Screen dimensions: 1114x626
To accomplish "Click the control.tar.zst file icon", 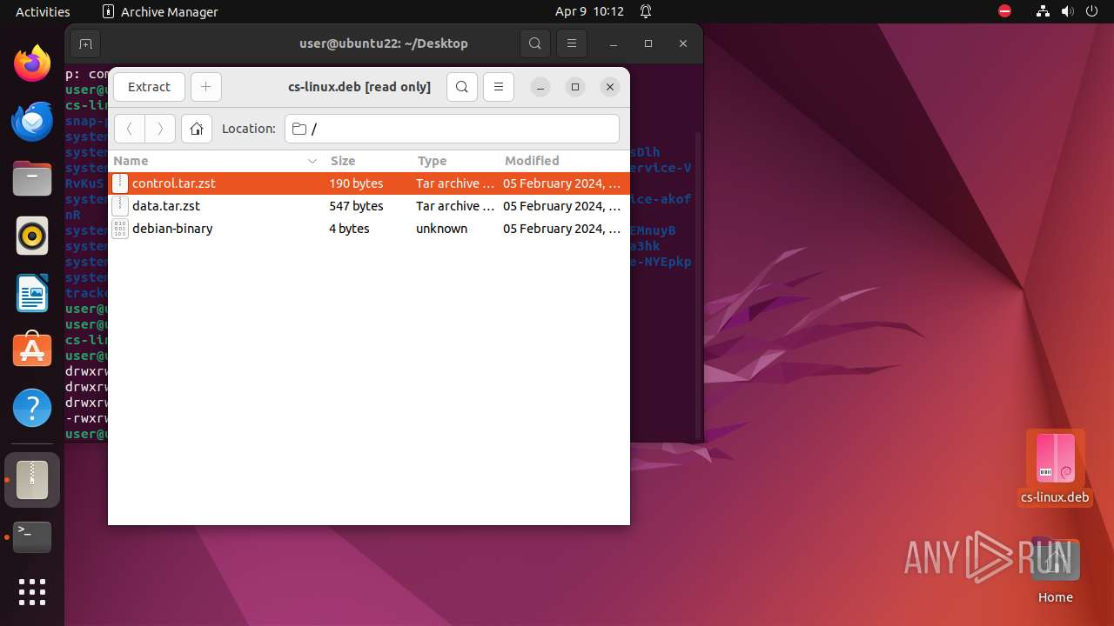I will click(120, 183).
